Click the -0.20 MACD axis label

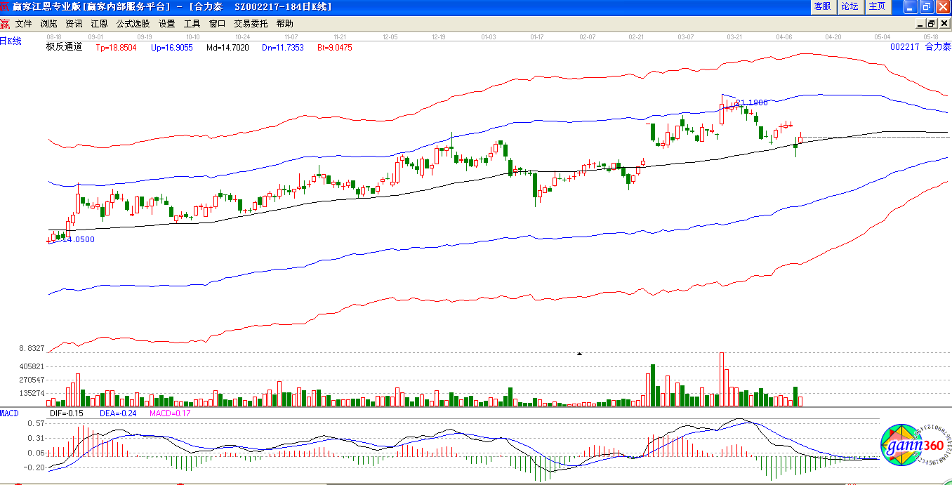(34, 467)
